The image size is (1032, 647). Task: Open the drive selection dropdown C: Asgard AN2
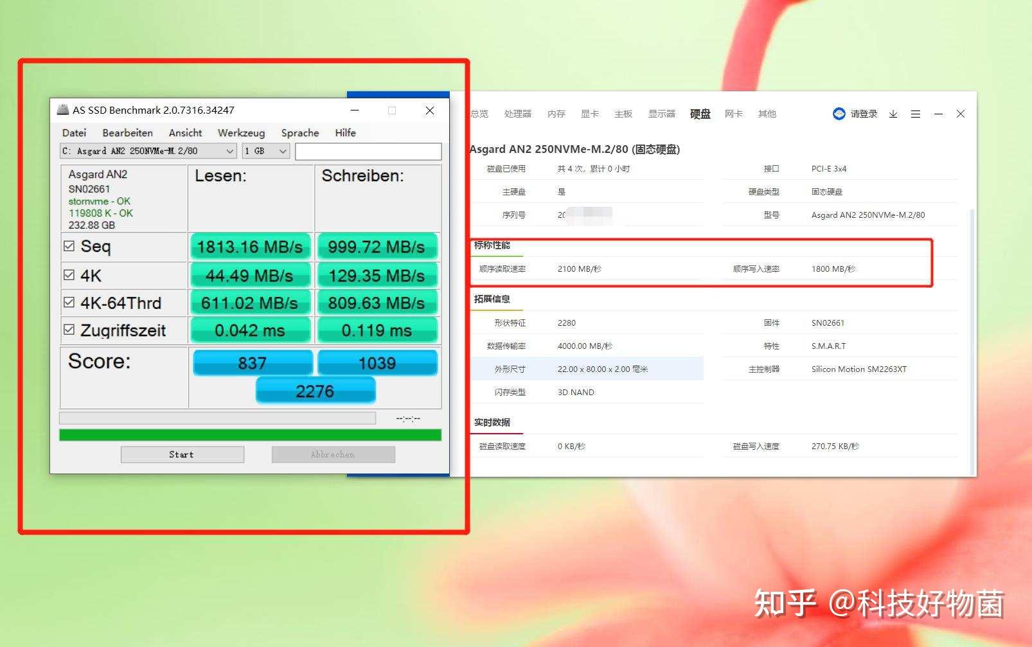point(148,151)
